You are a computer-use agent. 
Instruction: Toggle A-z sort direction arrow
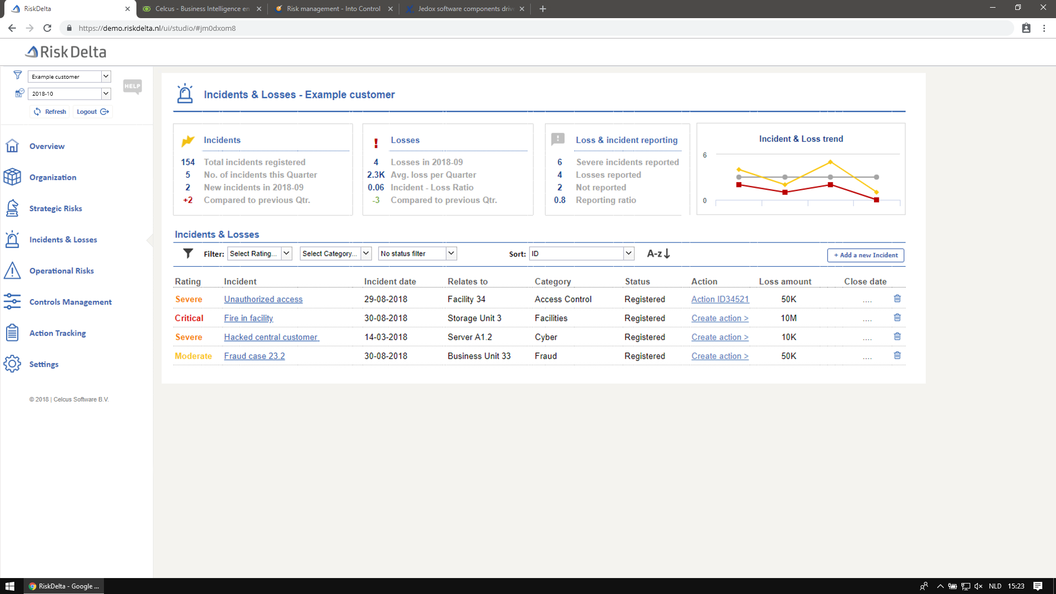pos(658,254)
